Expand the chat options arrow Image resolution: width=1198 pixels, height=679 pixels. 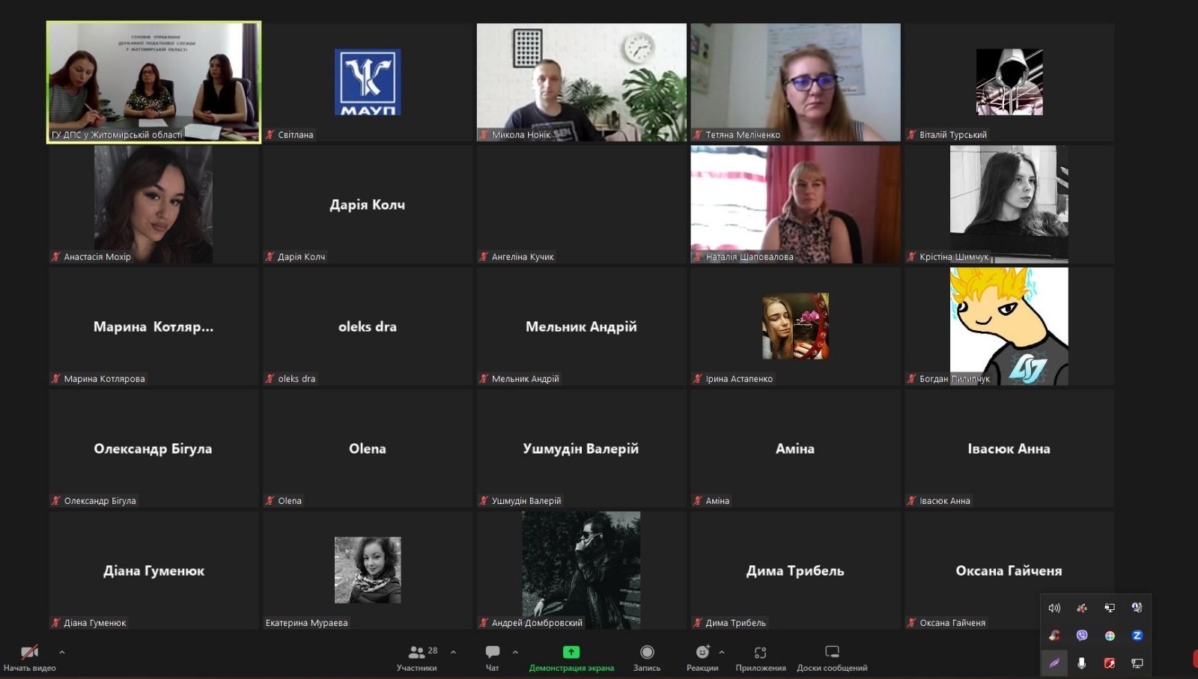pos(515,652)
